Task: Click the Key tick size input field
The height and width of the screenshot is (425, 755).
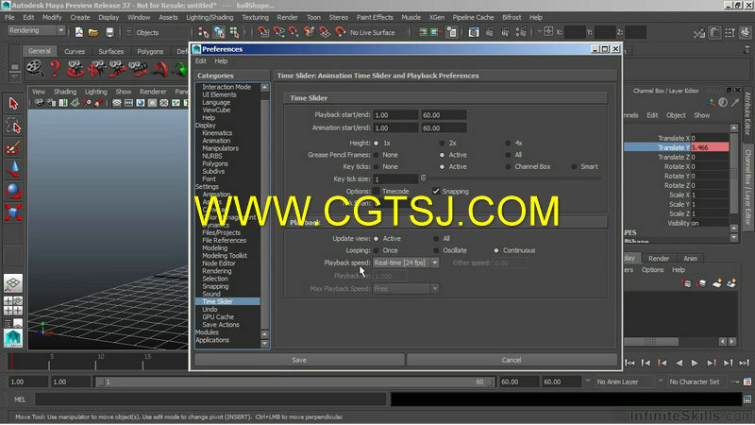Action: 395,179
